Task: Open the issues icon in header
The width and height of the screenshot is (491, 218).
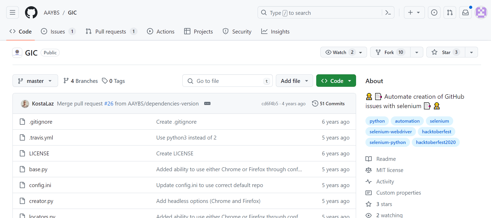Action: coord(434,12)
